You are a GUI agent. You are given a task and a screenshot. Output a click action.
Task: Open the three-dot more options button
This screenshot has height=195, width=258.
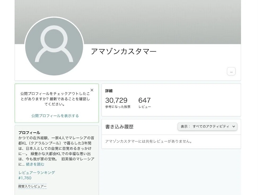pos(231,71)
